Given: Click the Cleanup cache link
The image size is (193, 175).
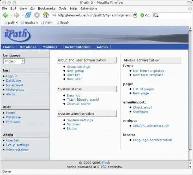Looking at the screenshot, I should click(x=79, y=104).
